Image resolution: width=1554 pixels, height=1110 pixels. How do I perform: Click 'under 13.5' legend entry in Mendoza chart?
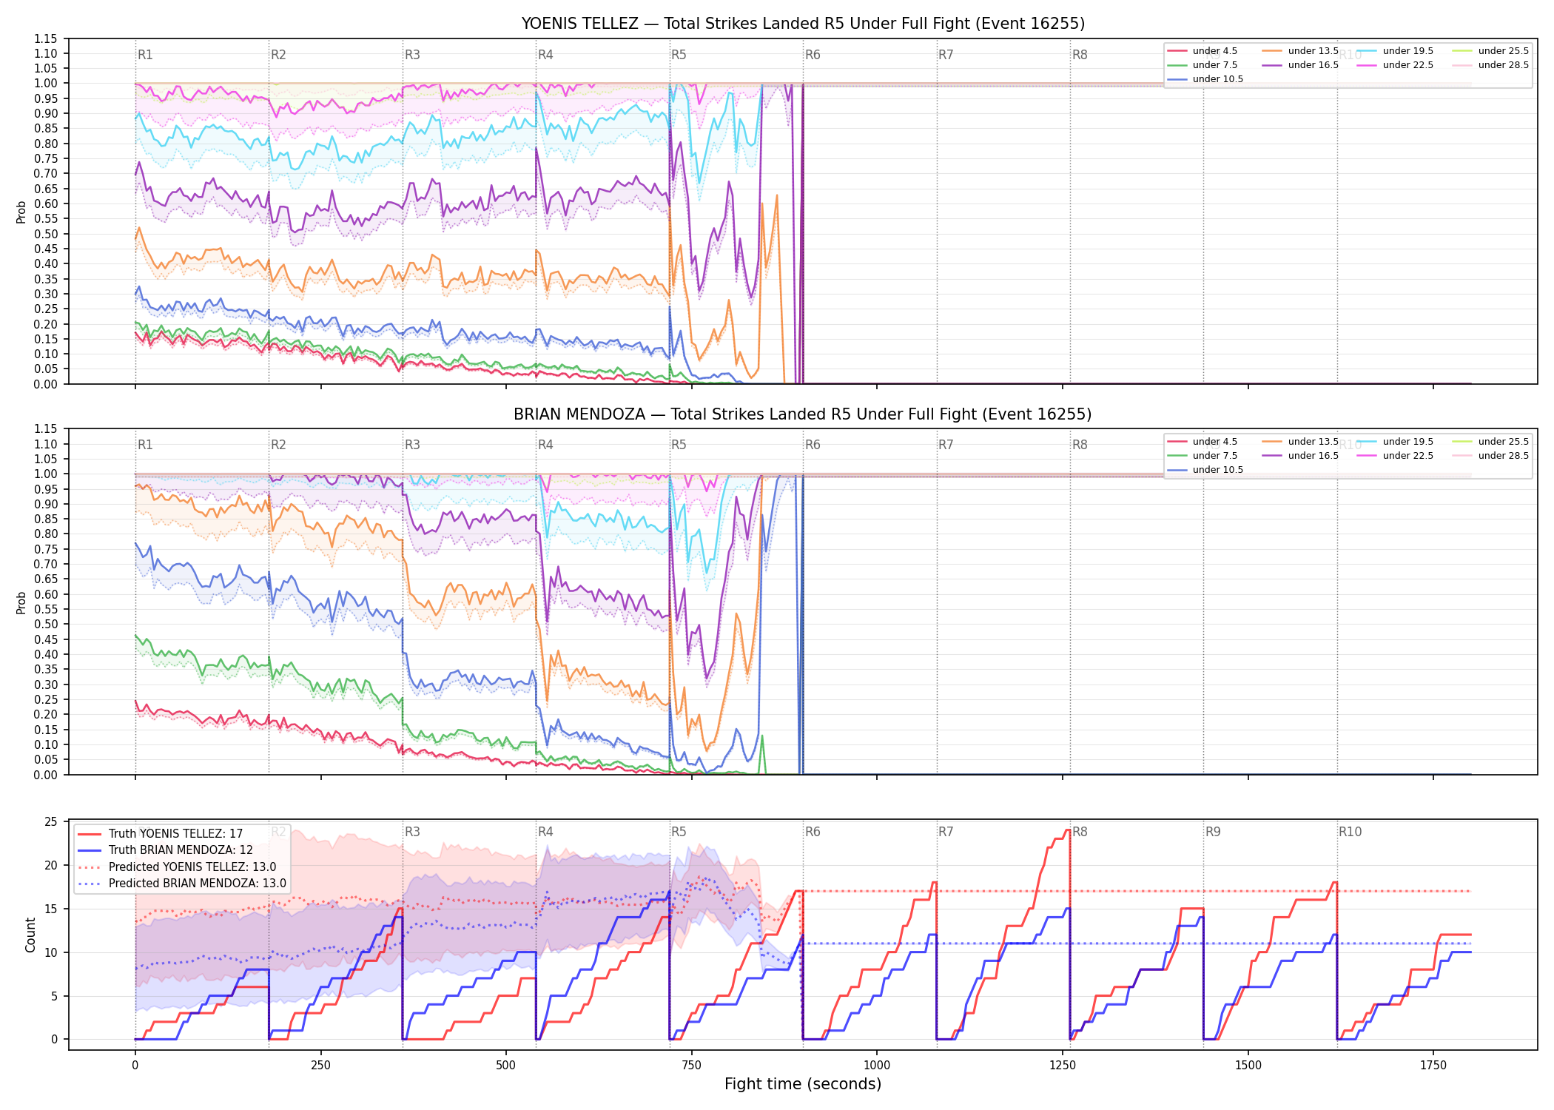pos(1300,442)
